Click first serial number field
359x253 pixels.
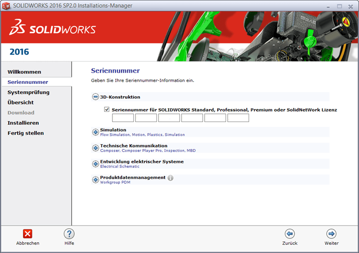click(x=123, y=118)
